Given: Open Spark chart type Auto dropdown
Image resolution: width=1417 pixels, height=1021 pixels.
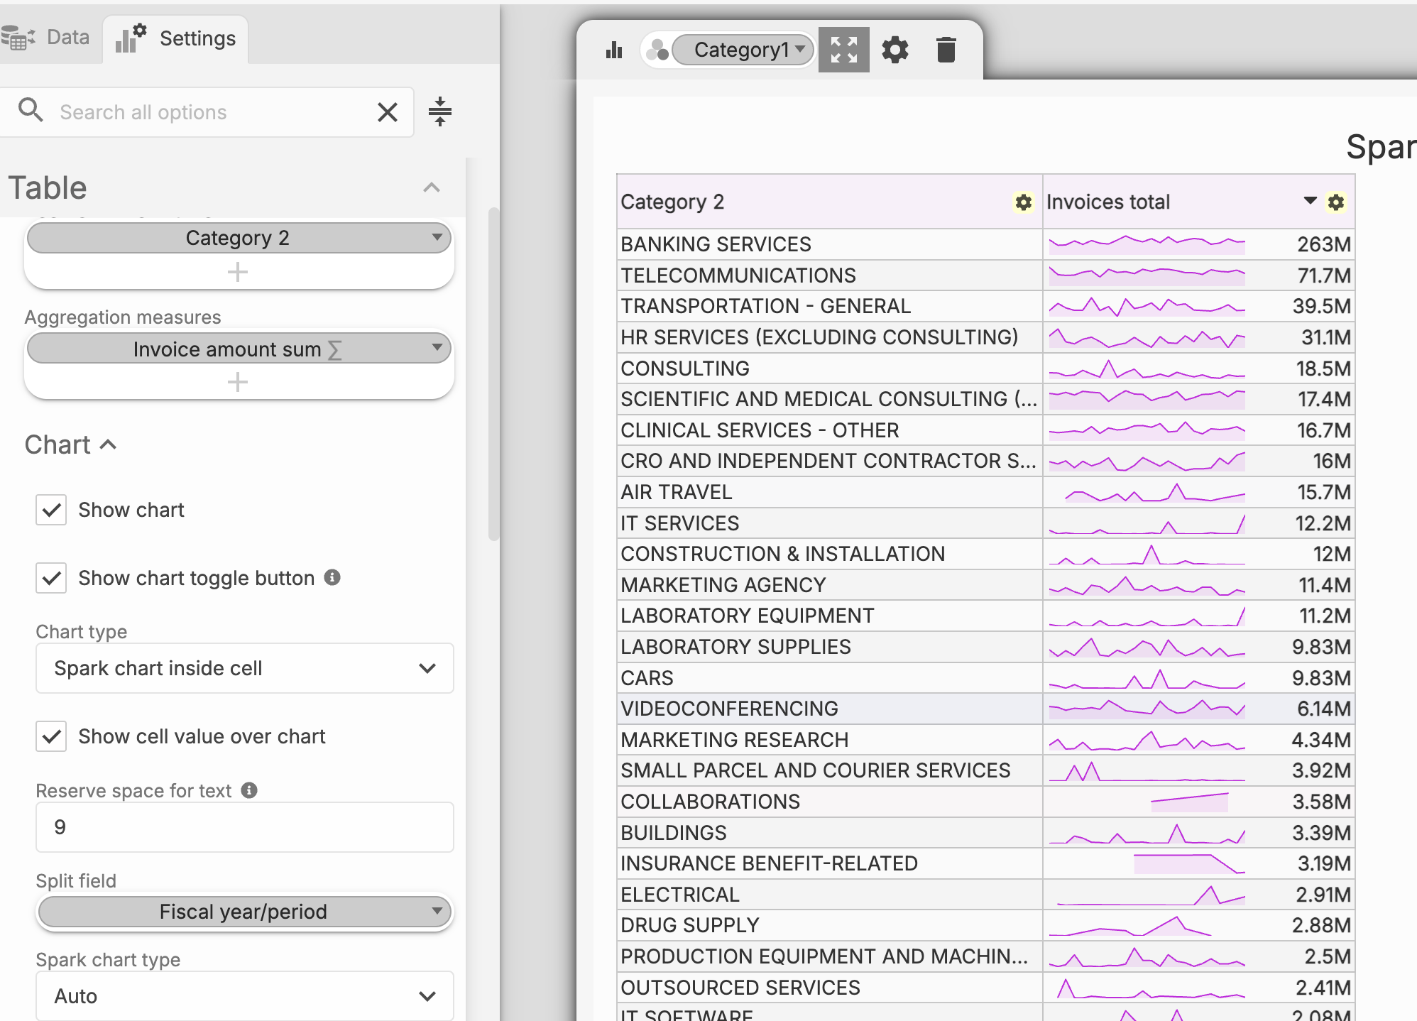Looking at the screenshot, I should (x=244, y=996).
